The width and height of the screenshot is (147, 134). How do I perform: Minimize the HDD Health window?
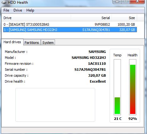117,2
